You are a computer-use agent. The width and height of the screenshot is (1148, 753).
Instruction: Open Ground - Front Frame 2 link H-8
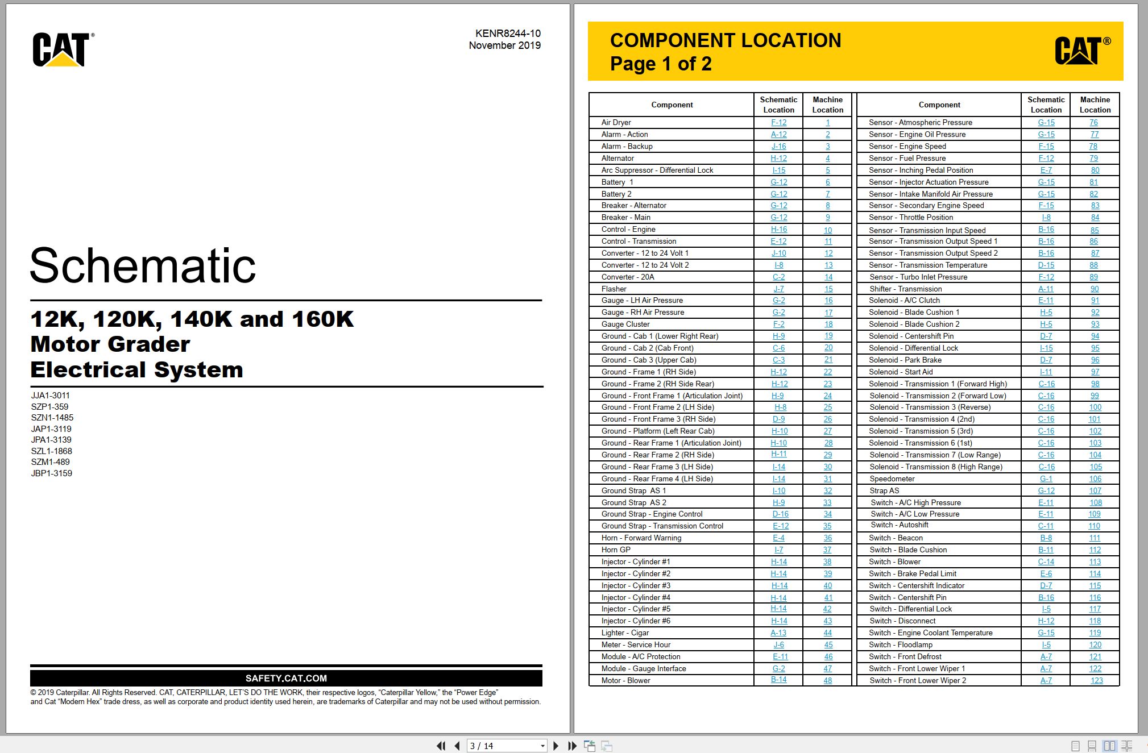point(780,407)
